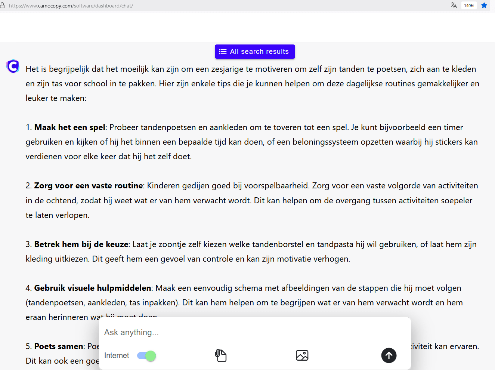Click list icon in All search results
495x370 pixels.
(x=223, y=52)
